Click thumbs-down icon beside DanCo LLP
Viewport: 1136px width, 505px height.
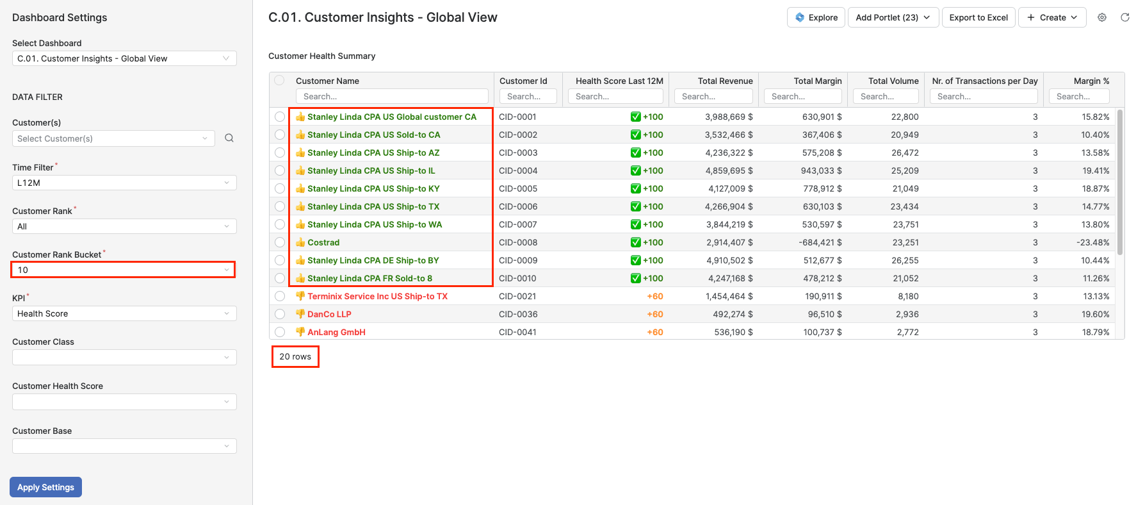300,314
